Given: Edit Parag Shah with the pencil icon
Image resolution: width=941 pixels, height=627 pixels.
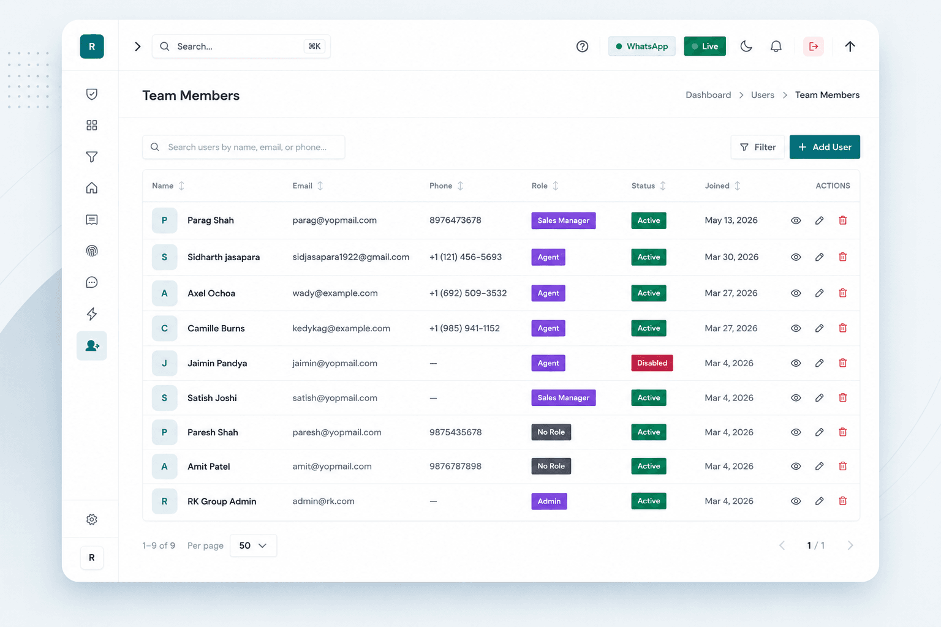Looking at the screenshot, I should [819, 220].
